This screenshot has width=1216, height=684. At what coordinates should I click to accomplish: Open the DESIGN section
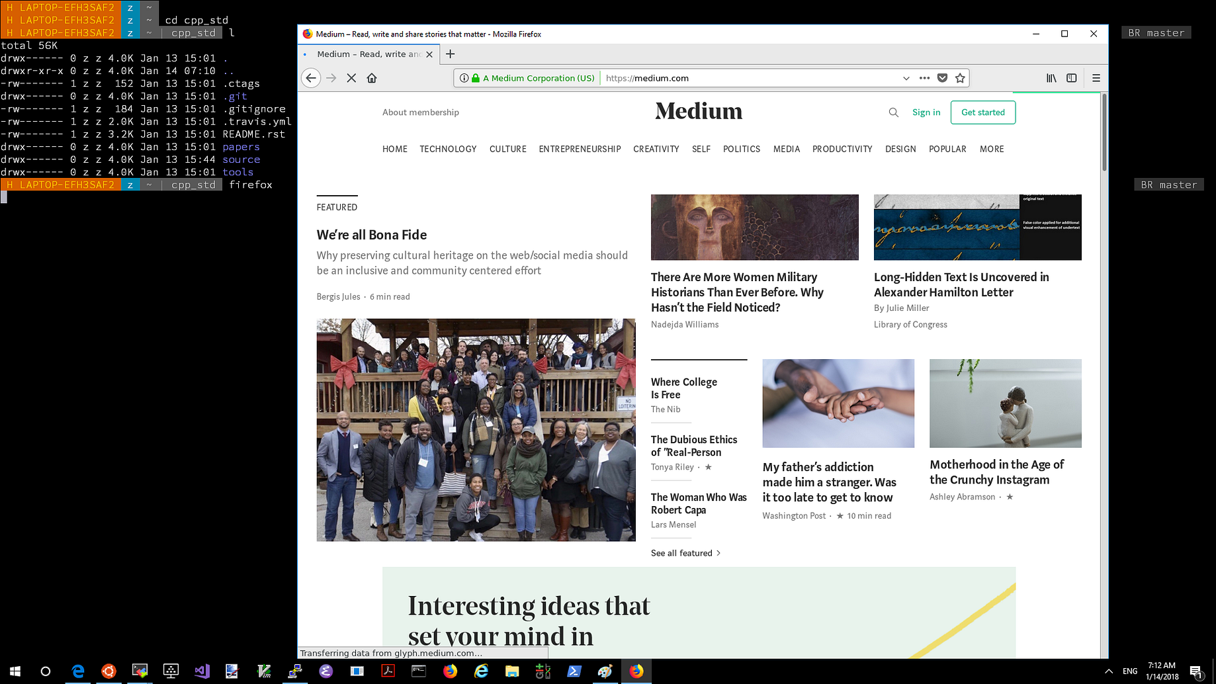pyautogui.click(x=900, y=149)
